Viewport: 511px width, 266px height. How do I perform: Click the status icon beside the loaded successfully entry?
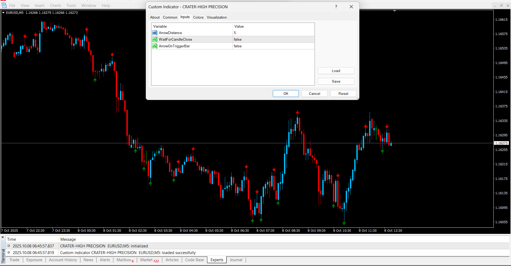pyautogui.click(x=9, y=253)
